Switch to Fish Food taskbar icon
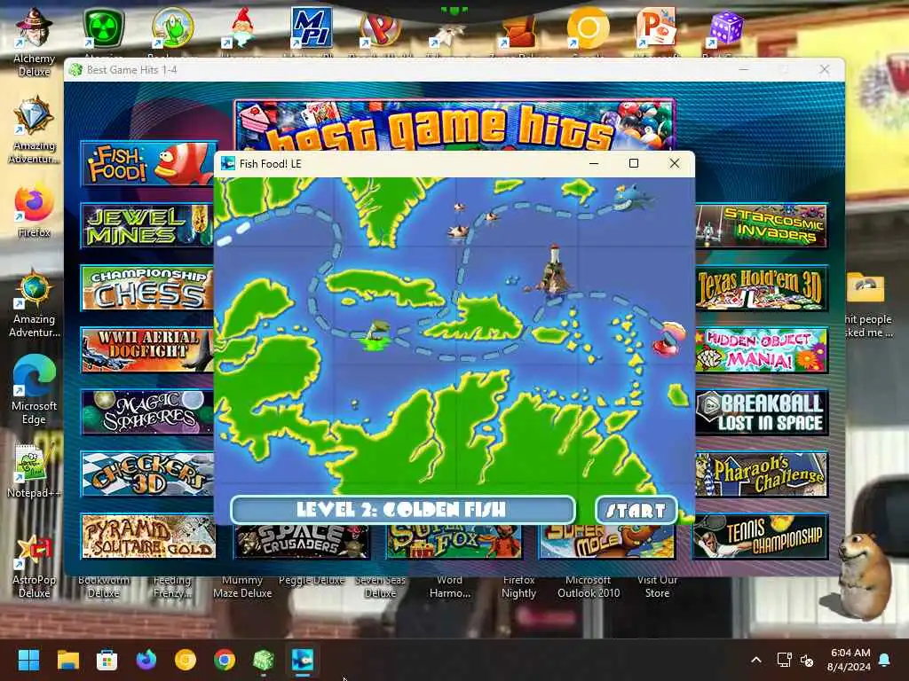This screenshot has height=681, width=909. pyautogui.click(x=303, y=660)
